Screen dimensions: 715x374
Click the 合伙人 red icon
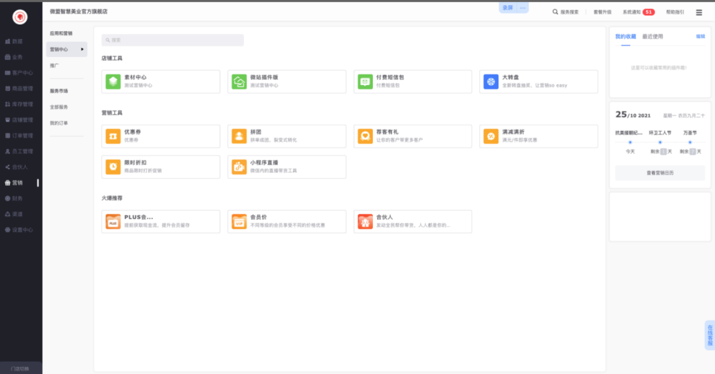[x=365, y=221]
